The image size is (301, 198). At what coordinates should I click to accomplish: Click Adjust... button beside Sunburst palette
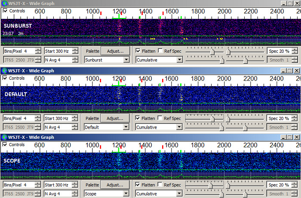click(115, 51)
